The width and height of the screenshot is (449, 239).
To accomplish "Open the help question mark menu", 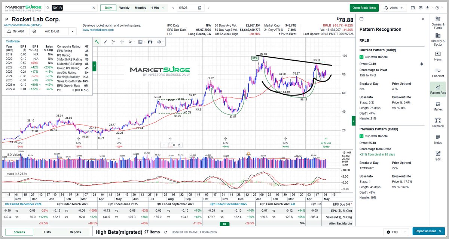I will [437, 7].
